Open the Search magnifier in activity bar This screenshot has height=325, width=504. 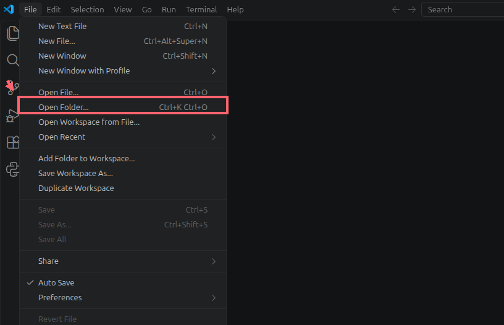[13, 60]
